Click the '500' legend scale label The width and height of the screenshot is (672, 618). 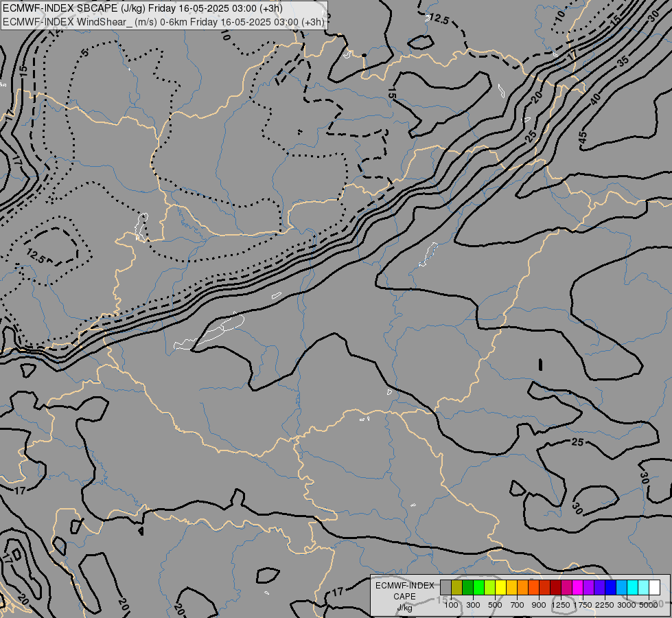click(495, 605)
